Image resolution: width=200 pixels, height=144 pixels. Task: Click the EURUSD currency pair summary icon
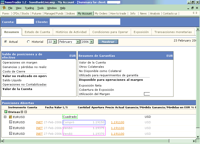10,117
